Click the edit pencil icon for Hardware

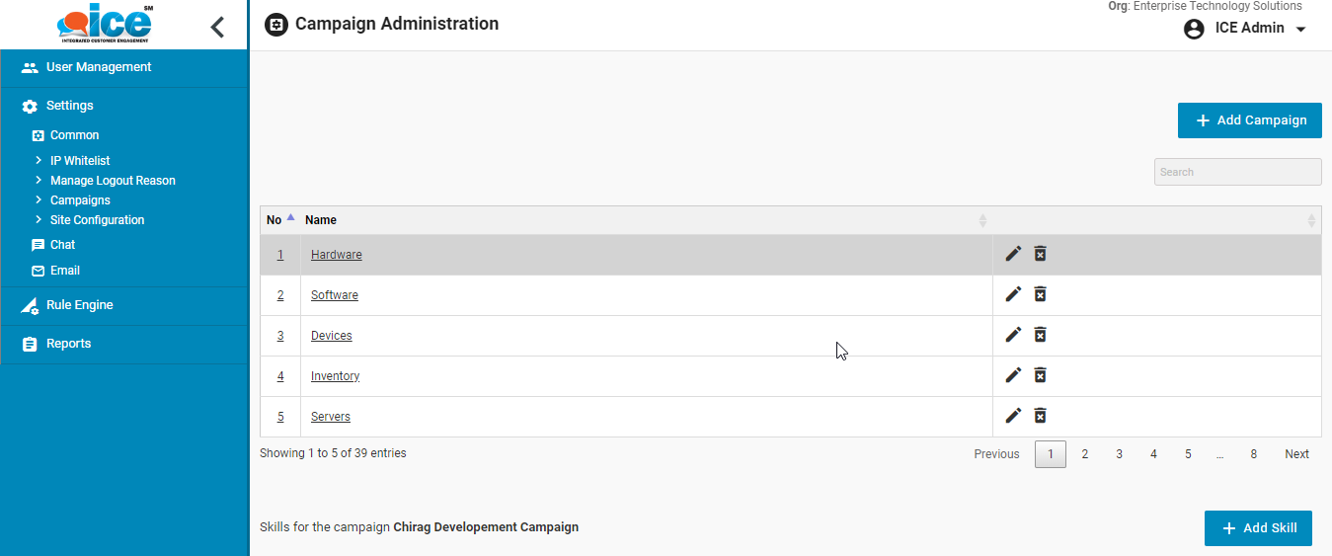[x=1013, y=254]
